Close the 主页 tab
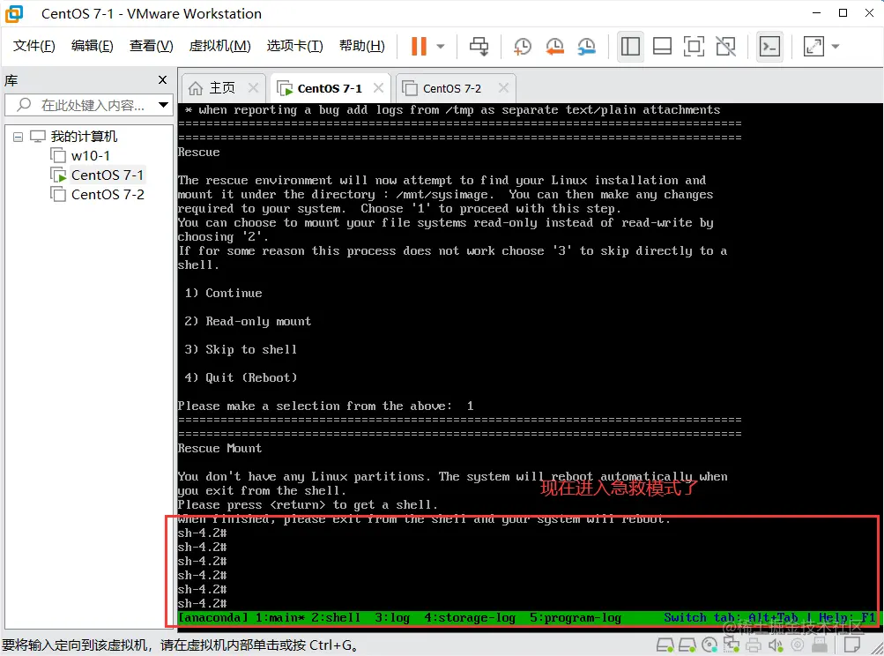Viewport: 884px width, 656px height. coord(253,88)
